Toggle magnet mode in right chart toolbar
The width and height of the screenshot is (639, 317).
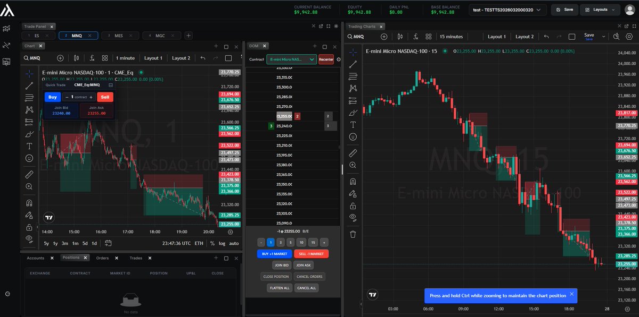(x=353, y=181)
